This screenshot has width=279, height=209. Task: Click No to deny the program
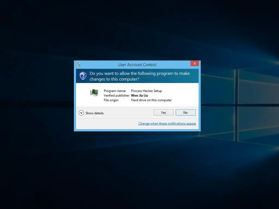tap(185, 112)
